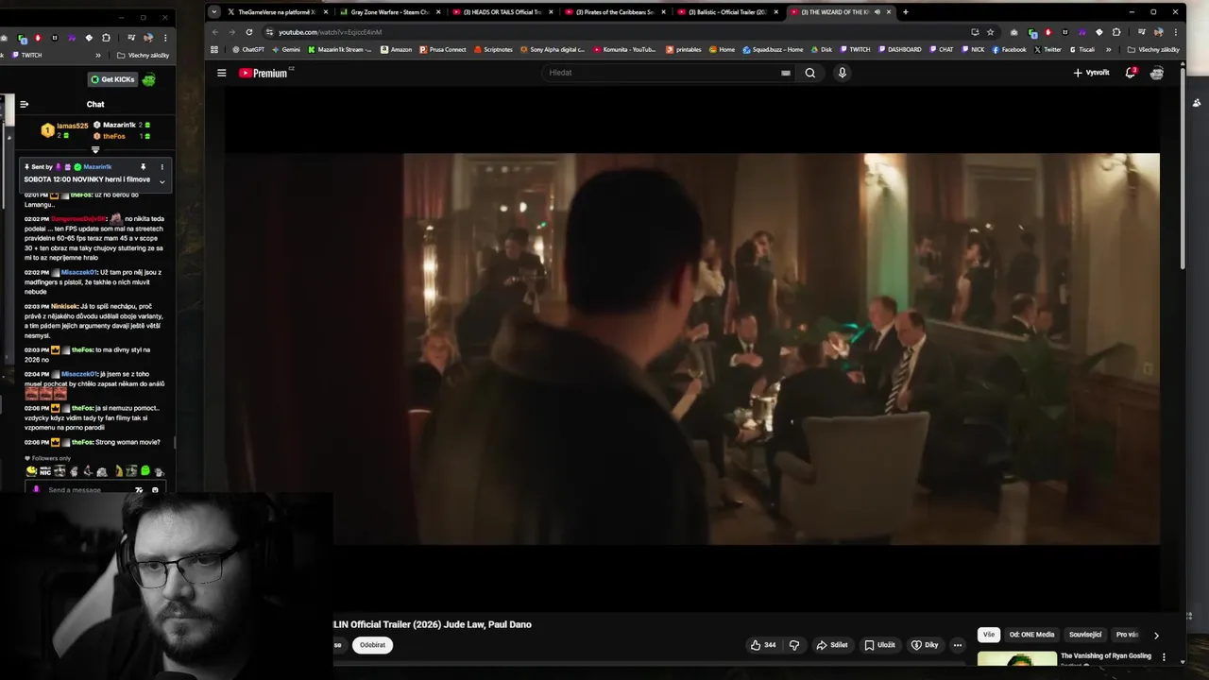Dislike the video with thumbs-down button
Viewport: 1209px width, 680px height.
tap(794, 645)
